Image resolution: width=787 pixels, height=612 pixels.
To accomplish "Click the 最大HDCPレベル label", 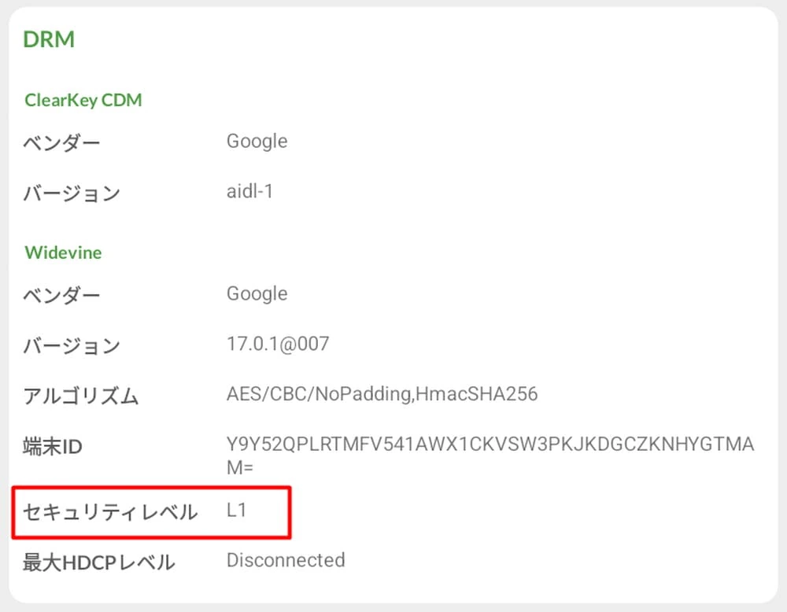I will click(99, 562).
